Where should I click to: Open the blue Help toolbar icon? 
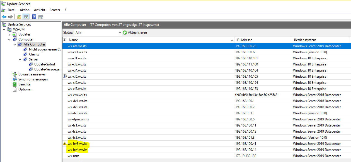(34, 17)
